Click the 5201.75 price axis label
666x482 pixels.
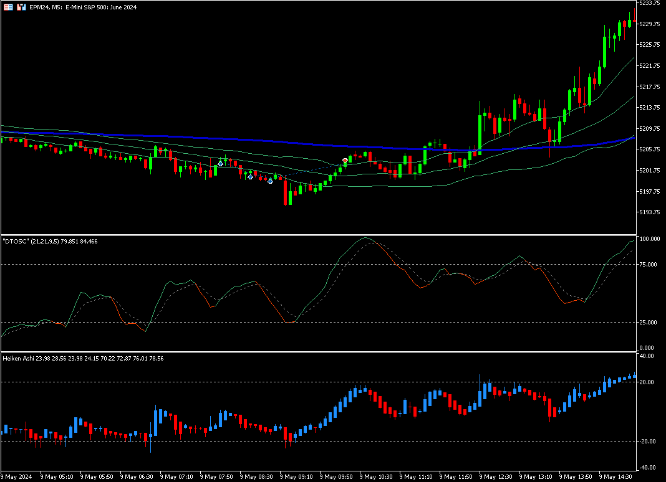[x=649, y=171]
